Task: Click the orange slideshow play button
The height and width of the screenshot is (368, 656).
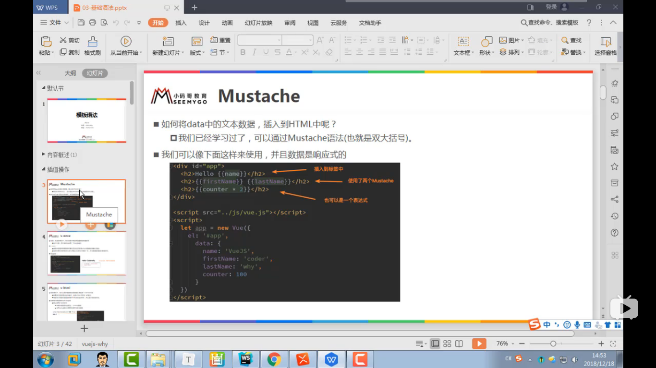Action: coord(479,344)
